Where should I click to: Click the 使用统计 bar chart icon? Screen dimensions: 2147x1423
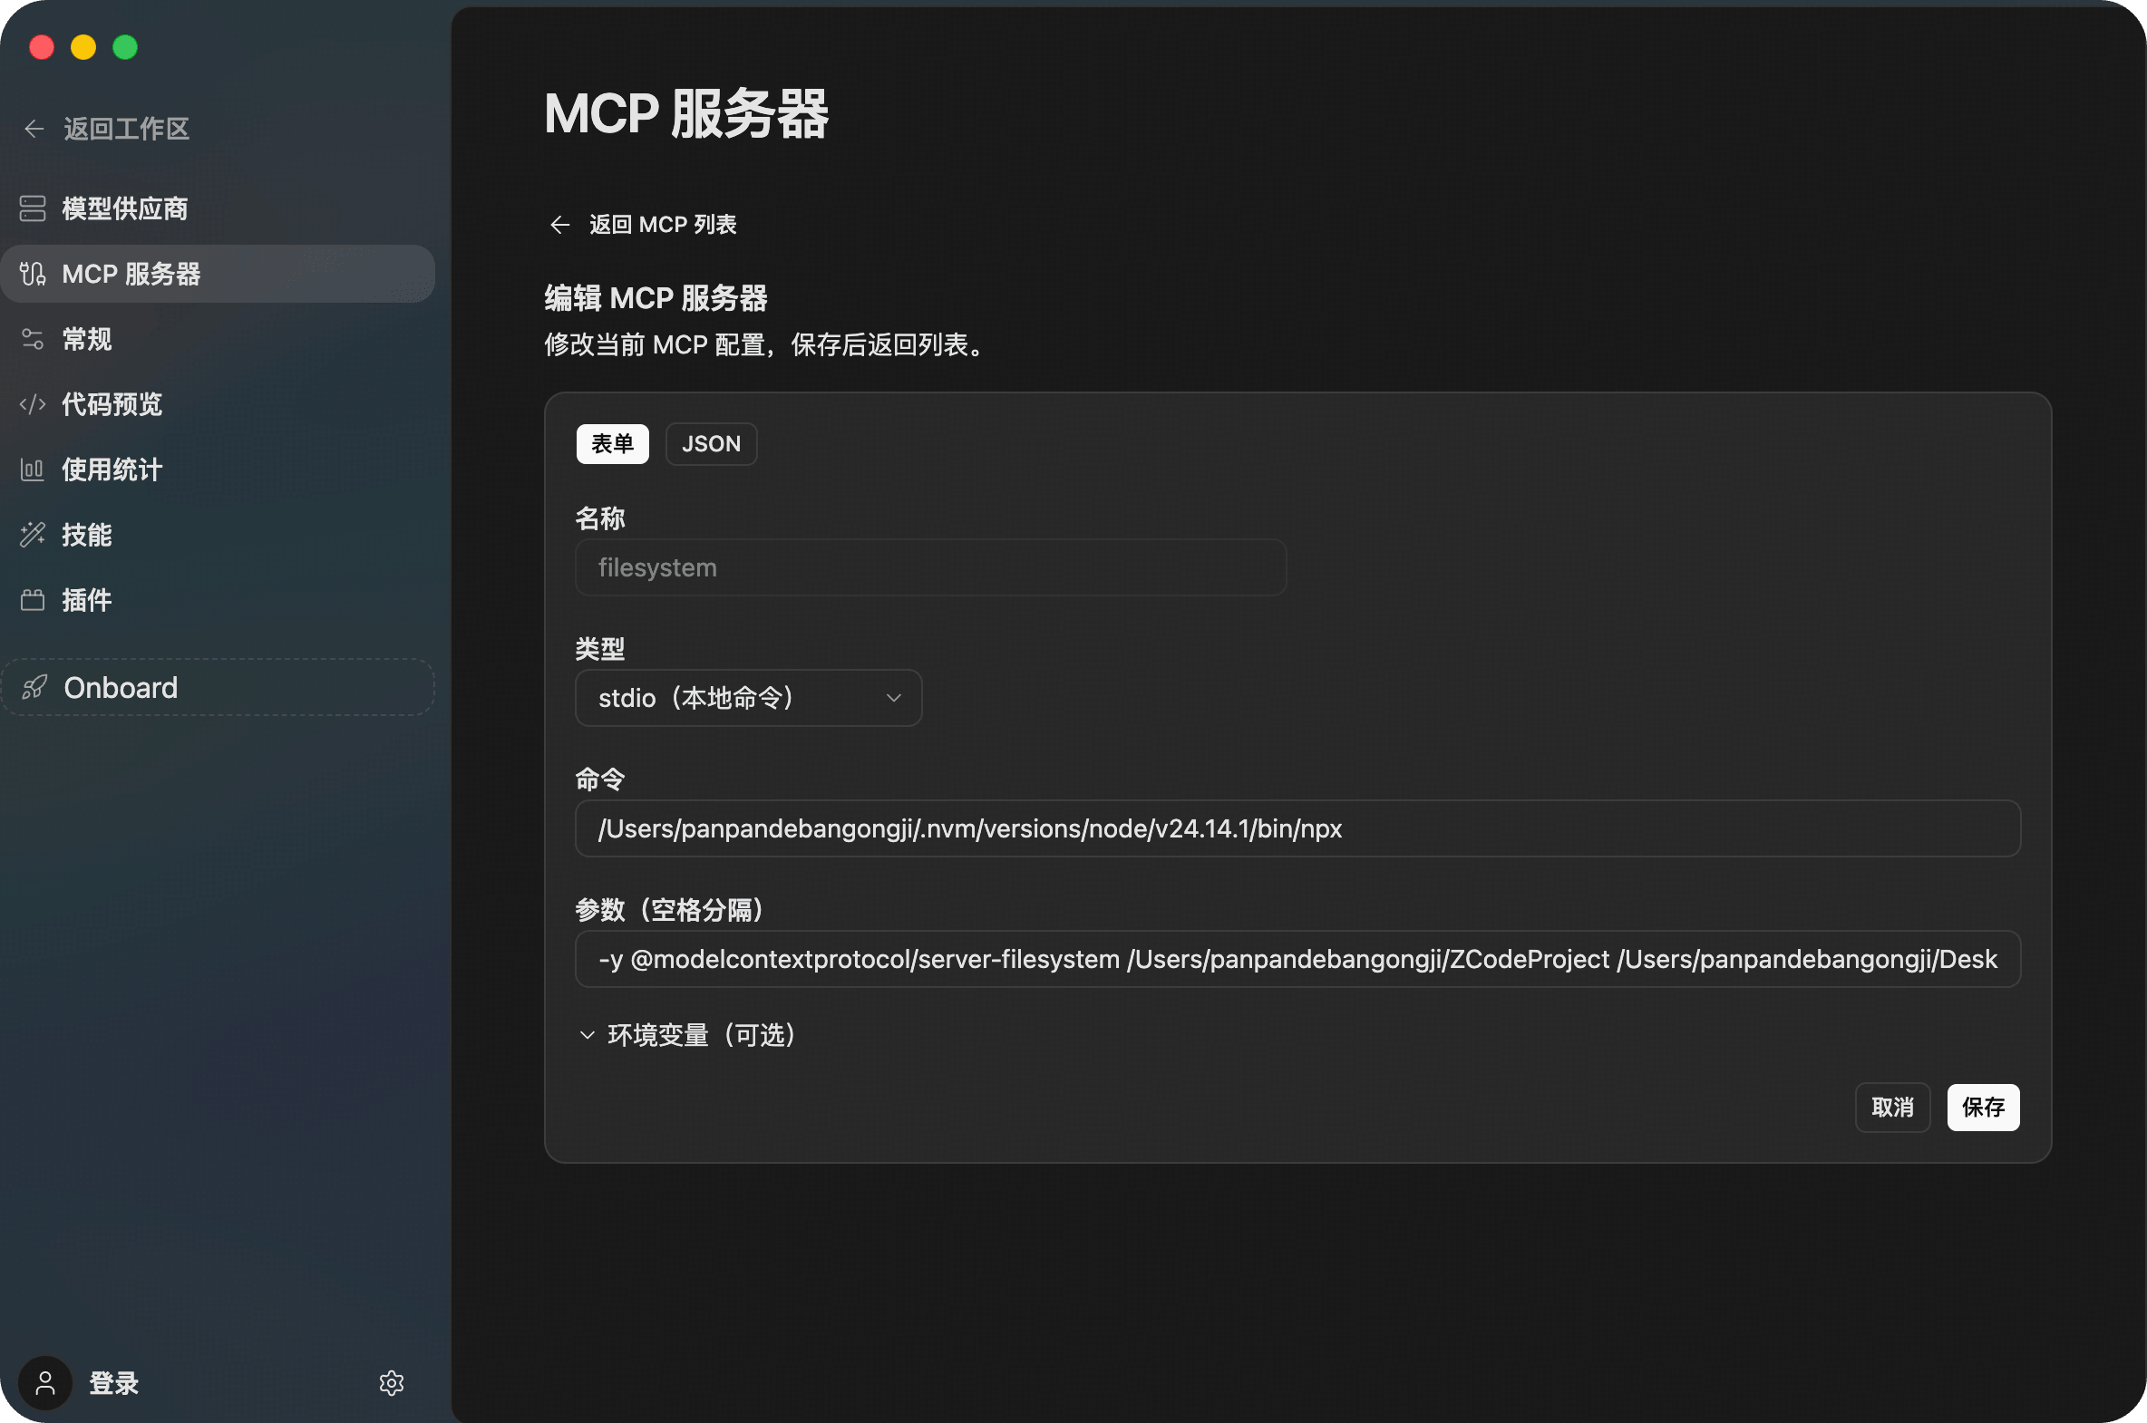[x=33, y=469]
